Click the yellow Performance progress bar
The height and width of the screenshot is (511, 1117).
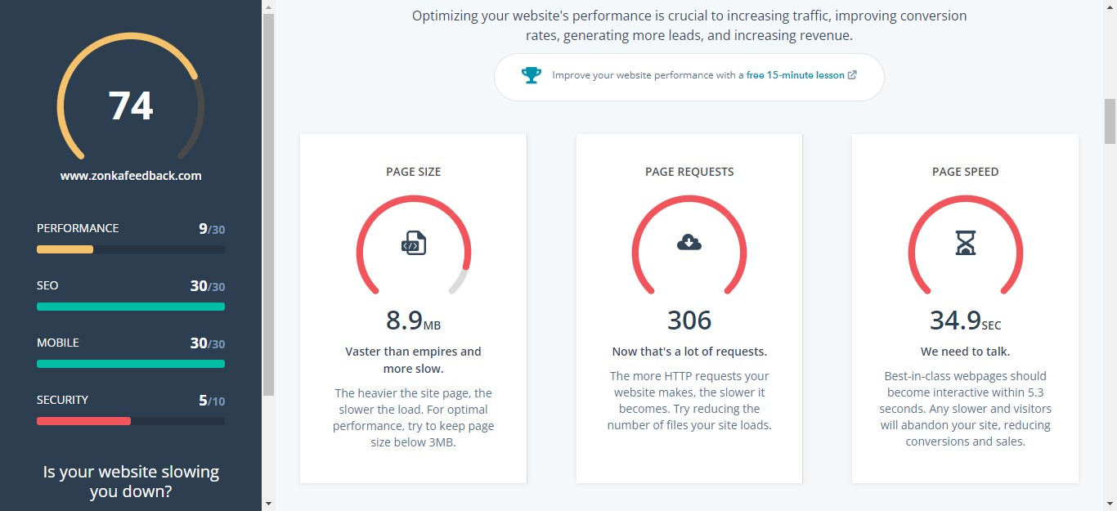(65, 249)
